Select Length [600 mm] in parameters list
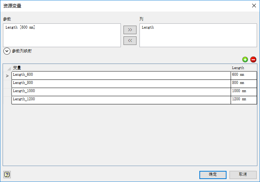Viewport: 260px width, 182px height. [x=20, y=27]
